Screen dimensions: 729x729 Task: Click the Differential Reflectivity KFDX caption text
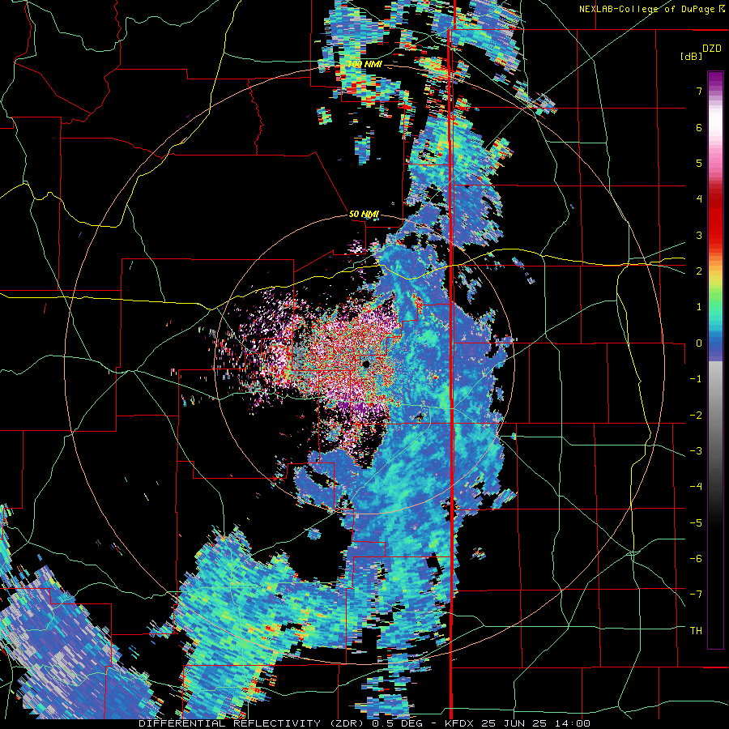pyautogui.click(x=364, y=723)
